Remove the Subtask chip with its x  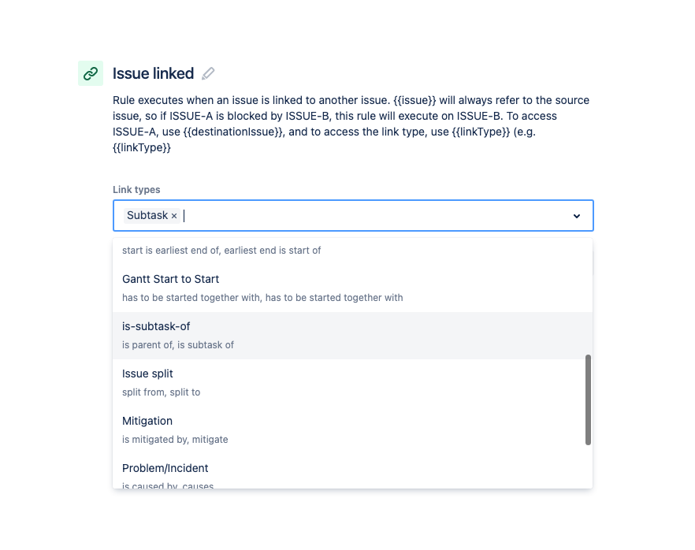(174, 216)
